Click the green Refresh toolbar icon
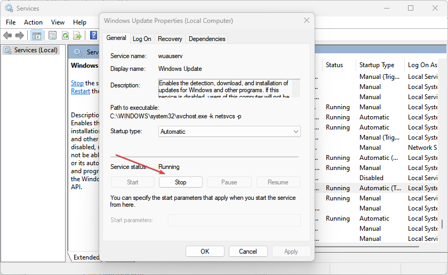This screenshot has width=448, height=275. [65, 35]
